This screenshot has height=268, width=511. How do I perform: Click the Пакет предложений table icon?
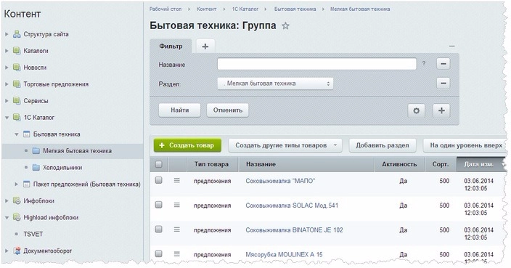pos(27,184)
